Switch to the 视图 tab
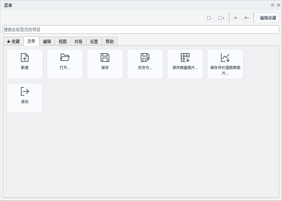The width and height of the screenshot is (282, 201). (63, 41)
